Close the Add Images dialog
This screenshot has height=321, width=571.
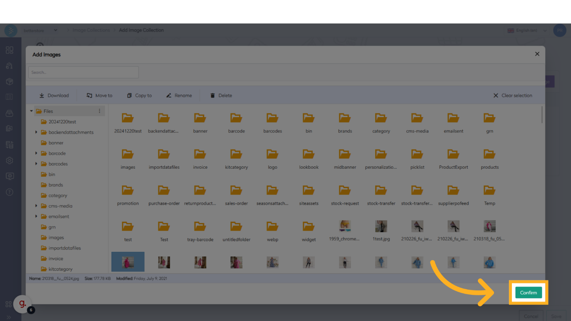pyautogui.click(x=537, y=54)
